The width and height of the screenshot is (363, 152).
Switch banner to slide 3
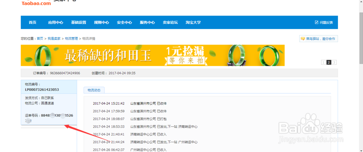(x=334, y=62)
